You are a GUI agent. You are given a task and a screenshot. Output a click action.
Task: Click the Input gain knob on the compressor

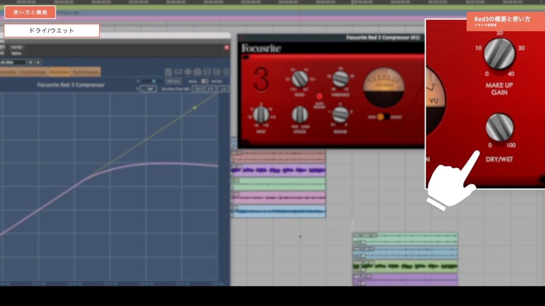point(261,115)
